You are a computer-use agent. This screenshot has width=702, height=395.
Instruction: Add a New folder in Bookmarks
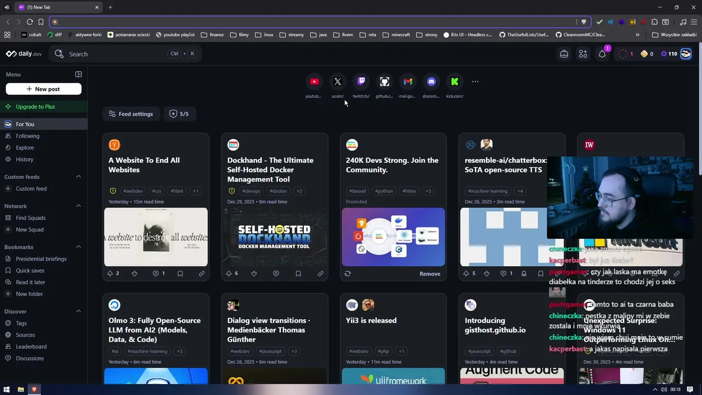pos(43,294)
